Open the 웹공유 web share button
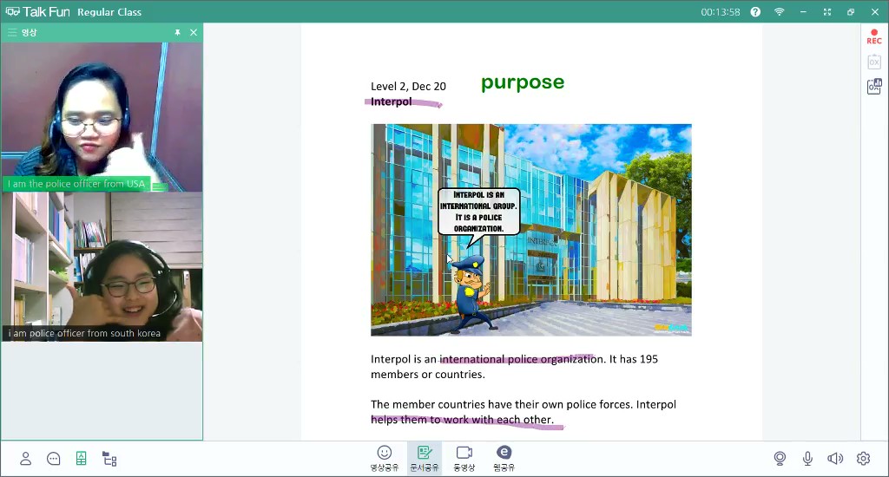 click(504, 458)
